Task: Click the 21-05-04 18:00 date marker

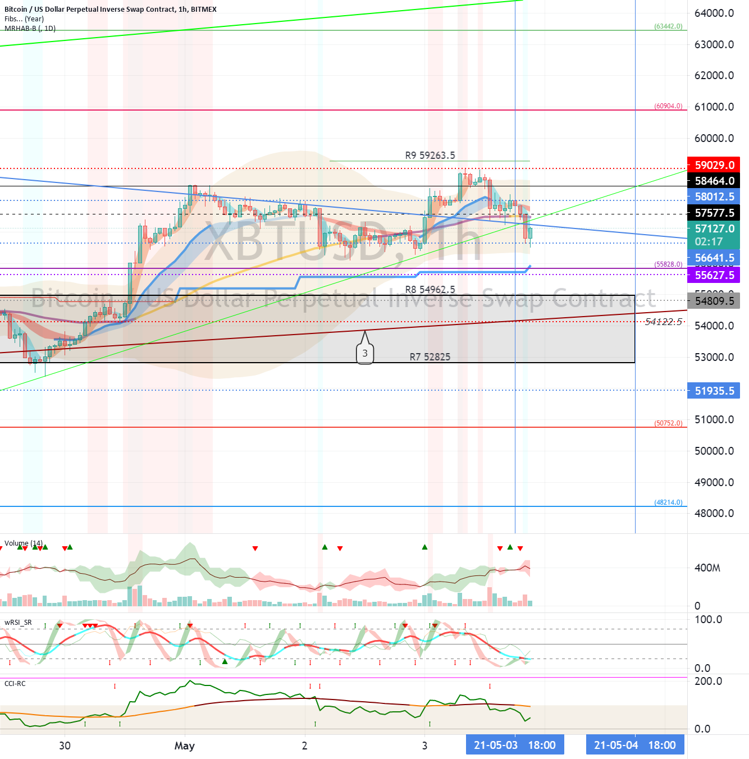Action: tap(635, 745)
